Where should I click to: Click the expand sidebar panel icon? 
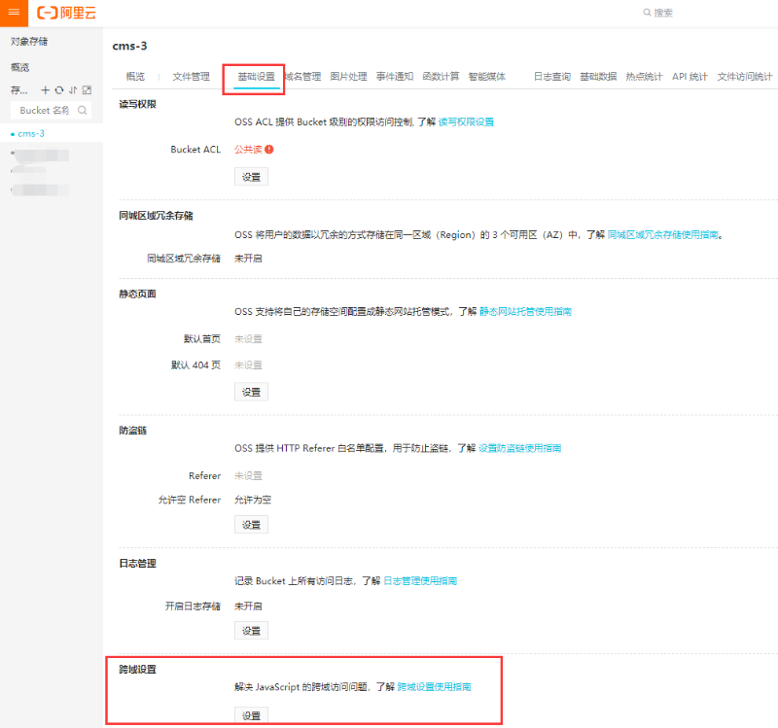[88, 90]
